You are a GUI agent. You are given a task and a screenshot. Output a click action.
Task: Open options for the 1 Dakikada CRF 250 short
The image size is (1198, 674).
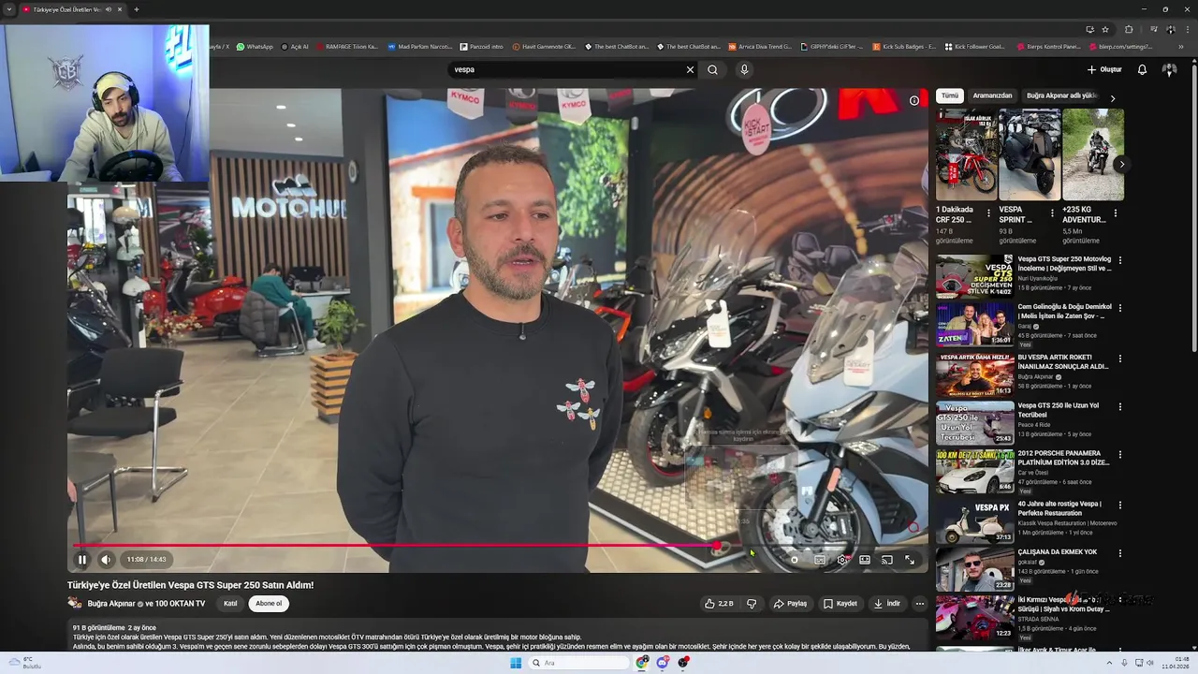(988, 213)
